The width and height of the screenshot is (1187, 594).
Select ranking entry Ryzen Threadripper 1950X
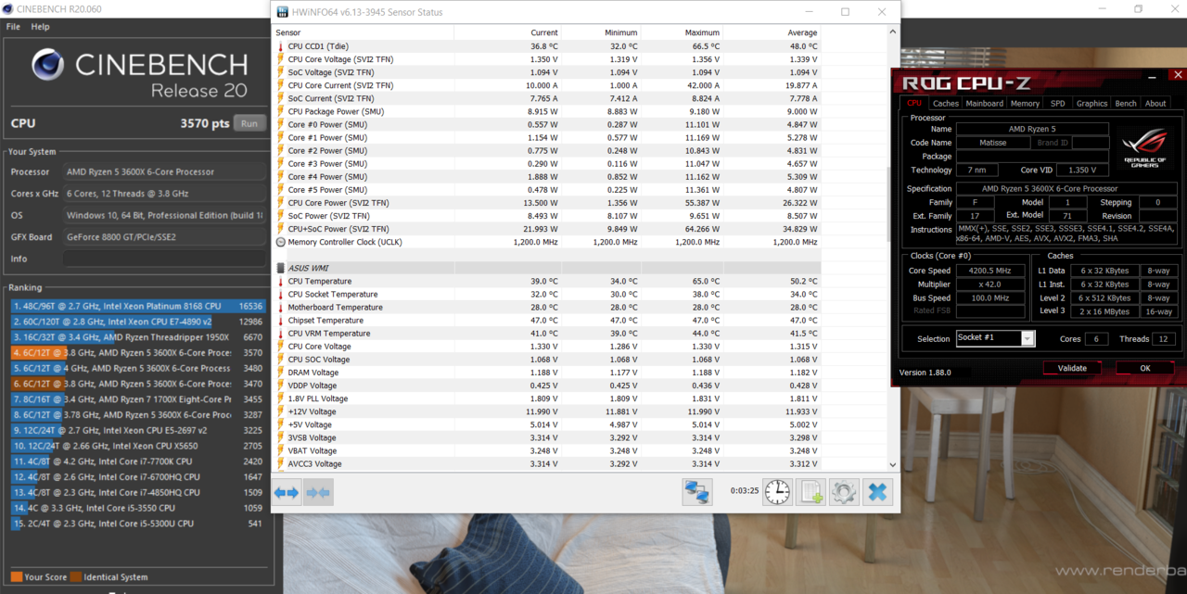[138, 337]
